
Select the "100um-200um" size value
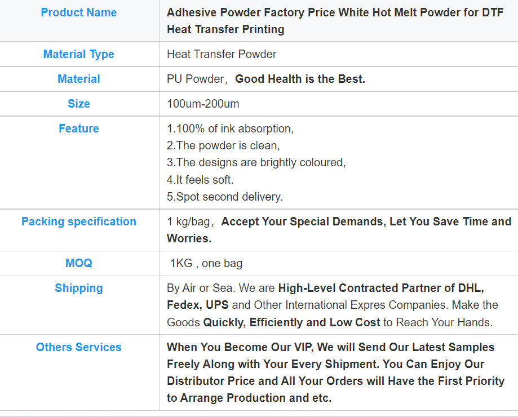pos(203,104)
